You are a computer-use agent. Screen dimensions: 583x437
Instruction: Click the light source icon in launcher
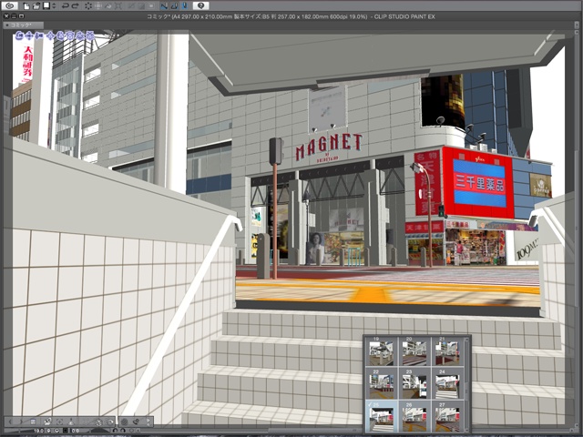[136, 422]
